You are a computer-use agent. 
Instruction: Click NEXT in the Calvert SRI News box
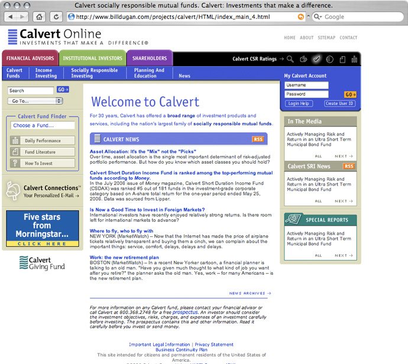point(344,201)
